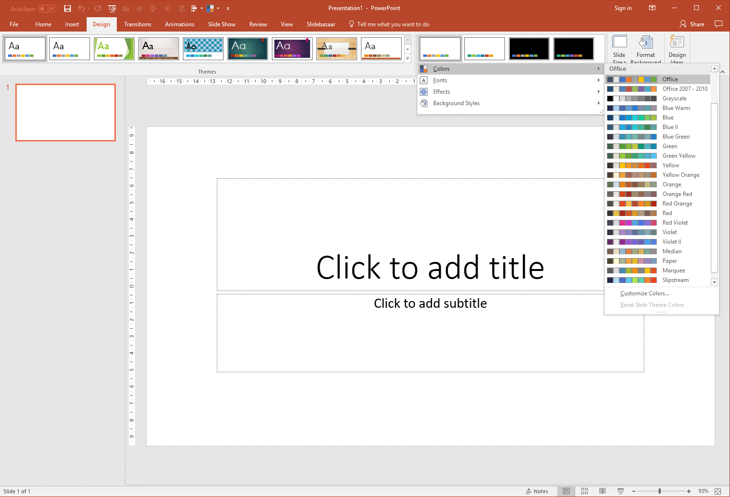Start slideshow from Quick Access Toolbar
Viewport: 730px width, 497px height.
click(112, 8)
